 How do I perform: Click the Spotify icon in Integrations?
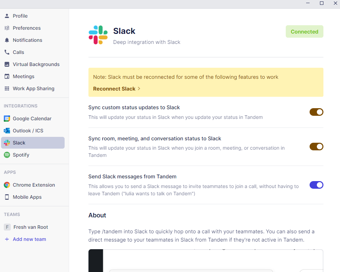[x=7, y=155]
